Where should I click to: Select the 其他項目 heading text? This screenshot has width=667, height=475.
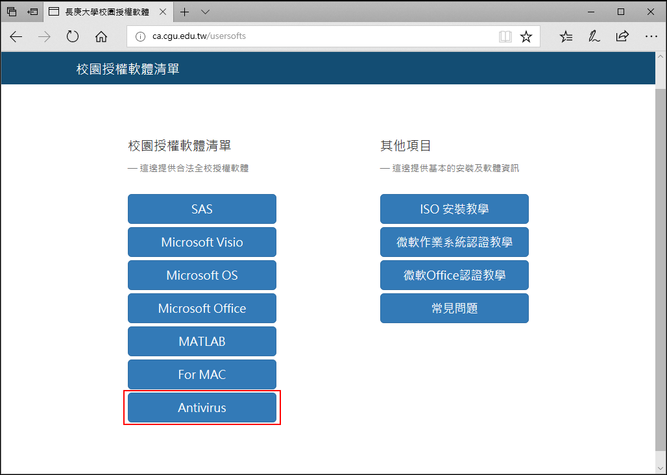pyautogui.click(x=406, y=146)
